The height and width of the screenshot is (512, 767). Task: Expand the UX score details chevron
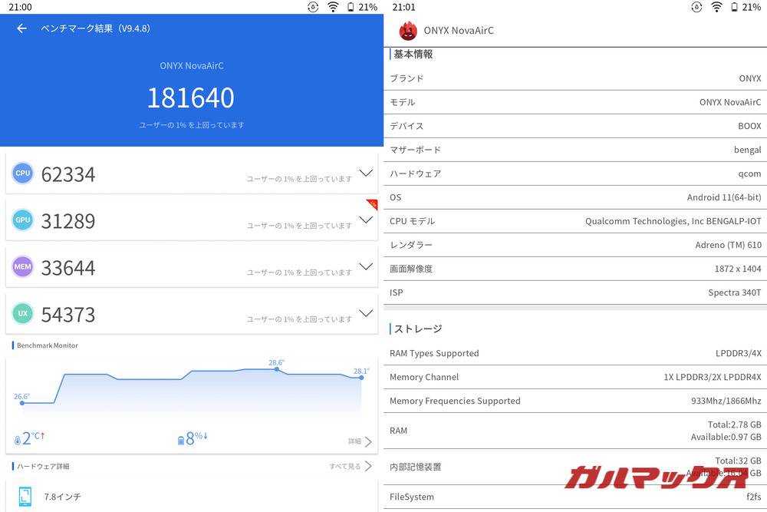coord(366,314)
